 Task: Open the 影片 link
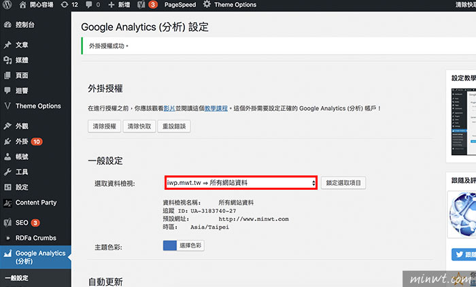169,108
